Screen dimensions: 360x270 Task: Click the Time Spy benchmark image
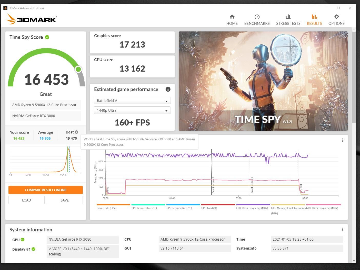pyautogui.click(x=263, y=81)
